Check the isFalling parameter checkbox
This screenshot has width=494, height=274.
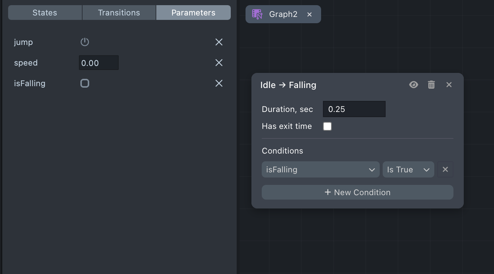pyautogui.click(x=85, y=83)
